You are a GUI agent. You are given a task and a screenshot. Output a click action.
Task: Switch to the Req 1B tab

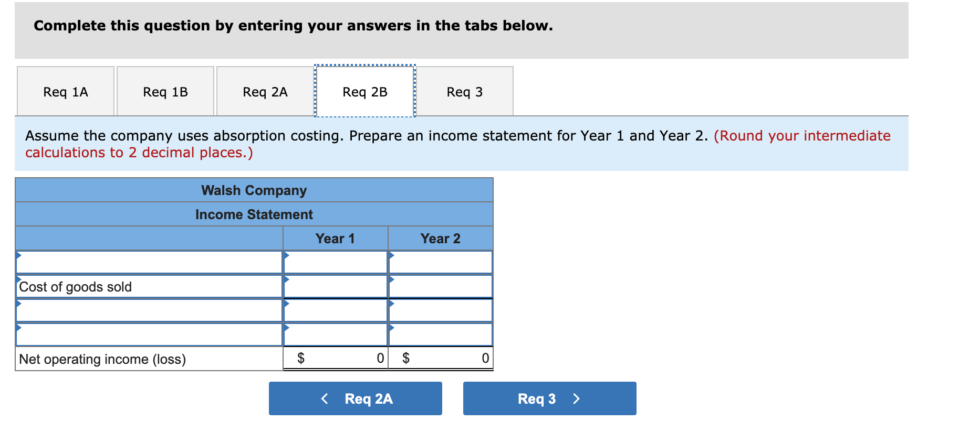[x=165, y=91]
